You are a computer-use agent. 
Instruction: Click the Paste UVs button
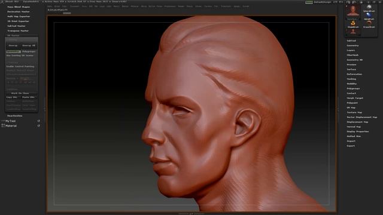pos(29,97)
